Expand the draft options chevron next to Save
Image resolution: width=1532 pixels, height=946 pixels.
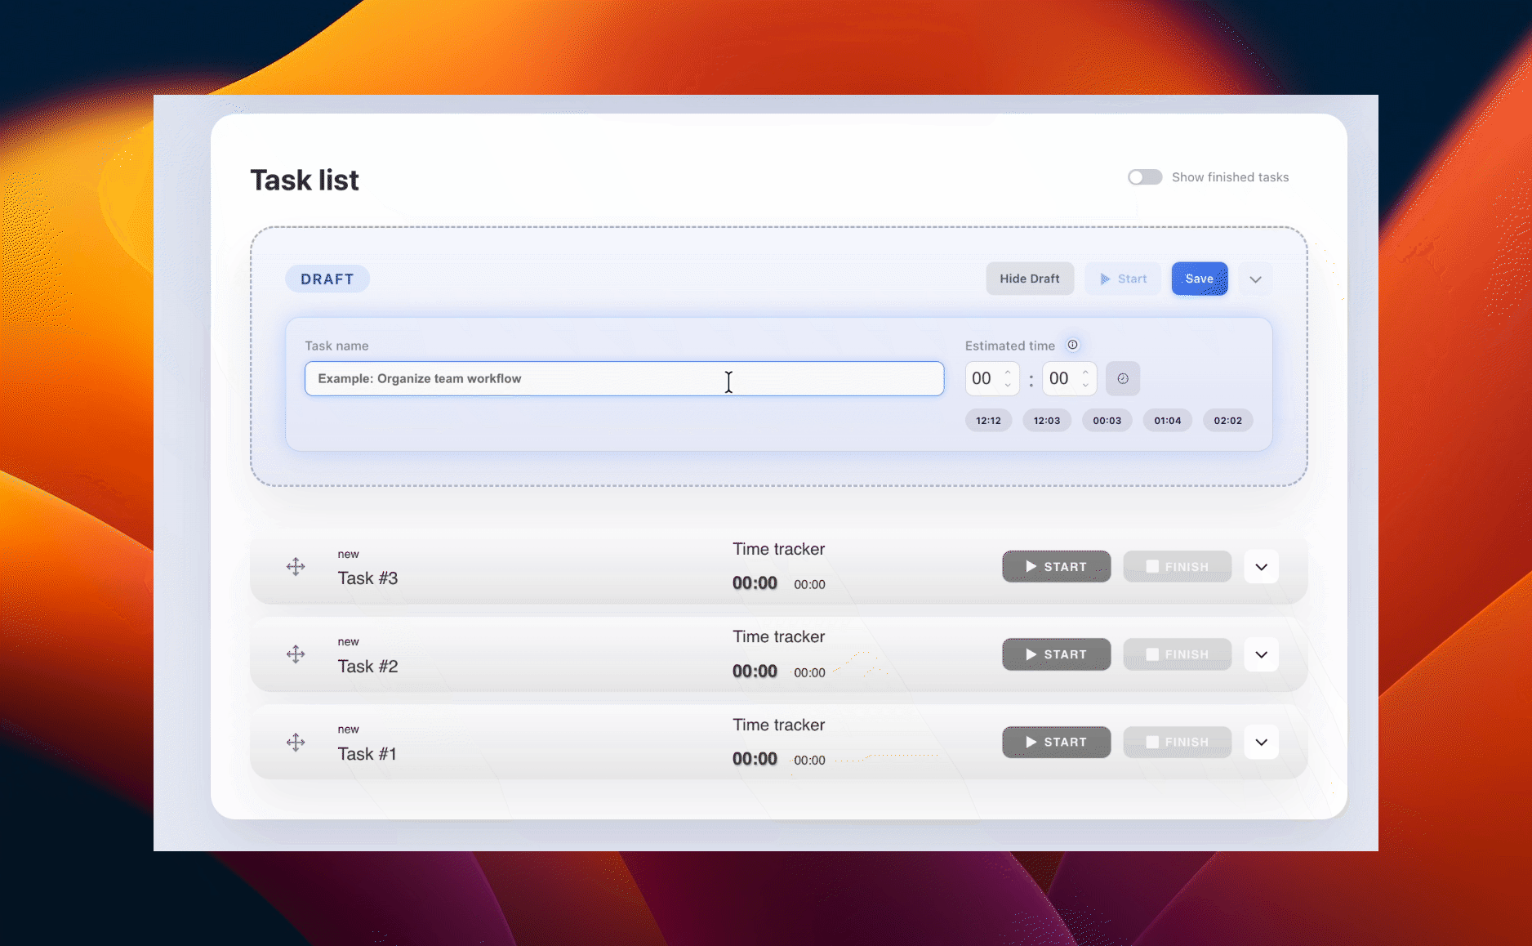click(1255, 279)
